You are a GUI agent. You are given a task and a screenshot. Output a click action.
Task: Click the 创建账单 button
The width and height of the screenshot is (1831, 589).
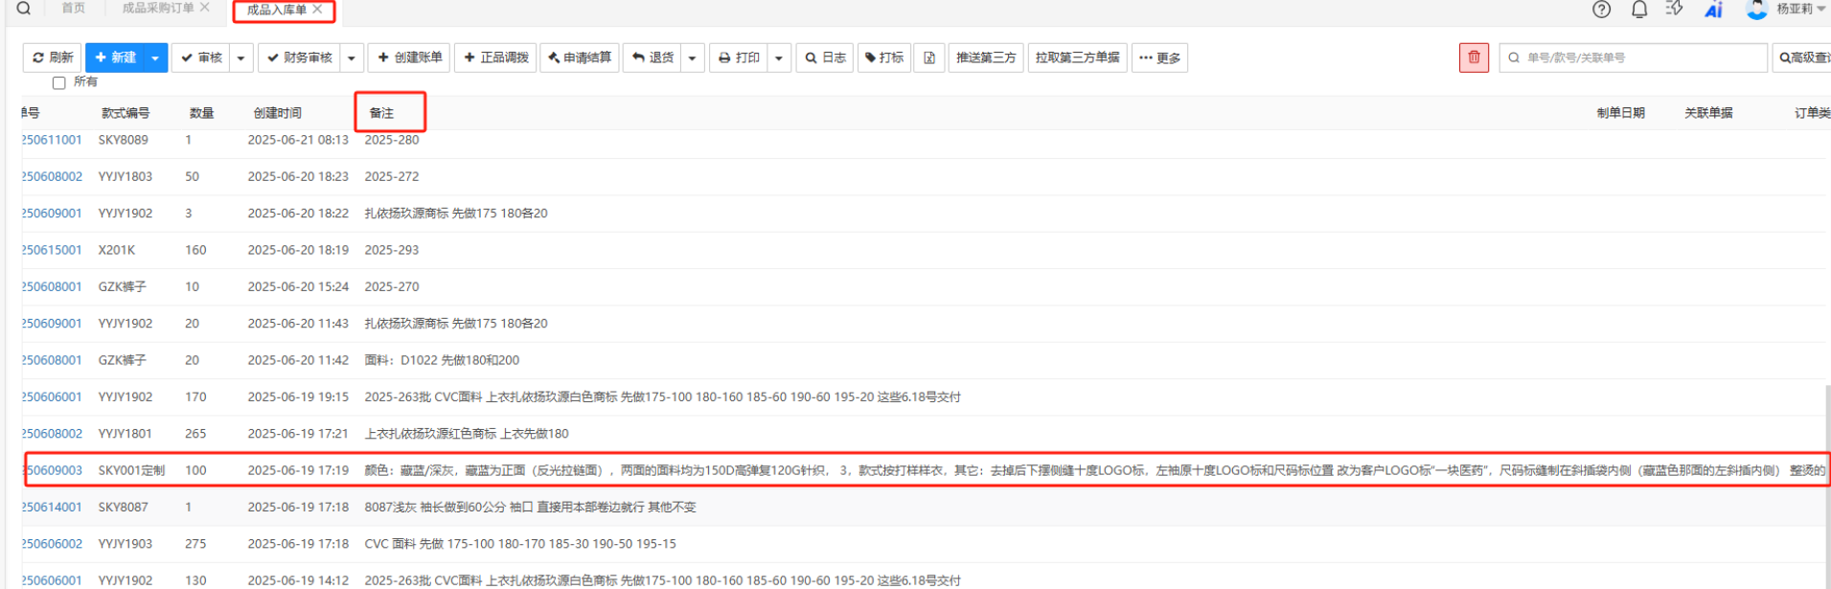coord(410,57)
